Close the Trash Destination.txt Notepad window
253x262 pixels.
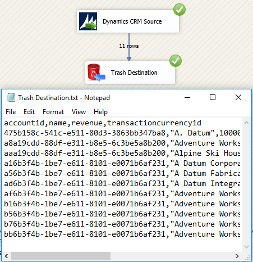click(x=238, y=97)
